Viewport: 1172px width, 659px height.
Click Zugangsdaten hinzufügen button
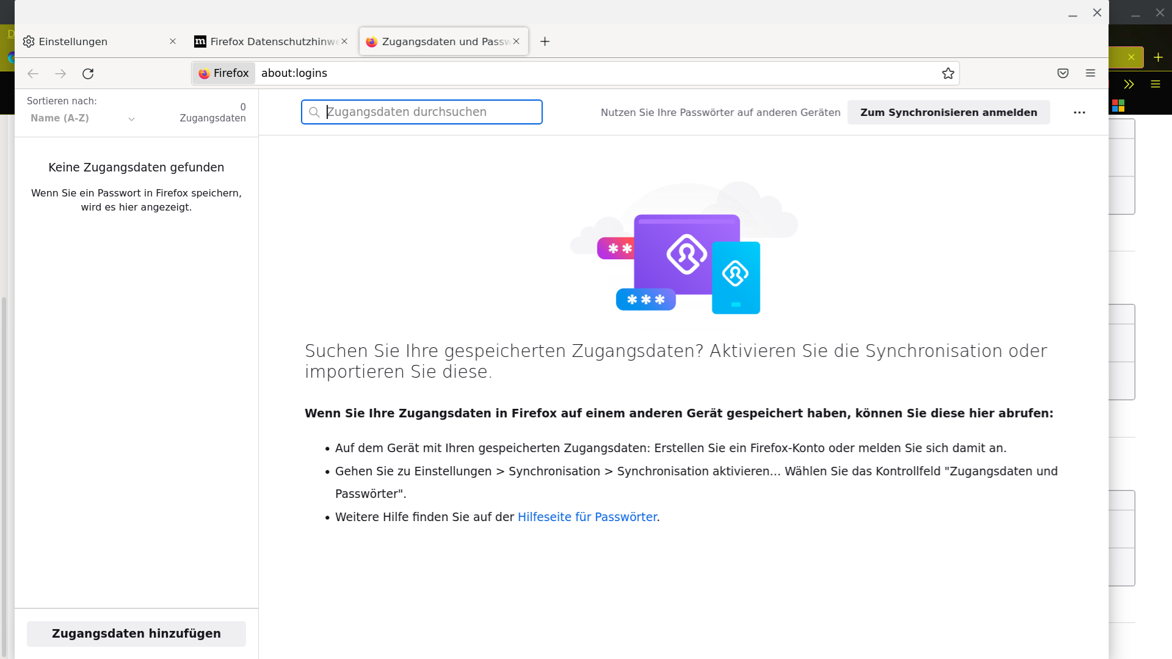pyautogui.click(x=136, y=633)
